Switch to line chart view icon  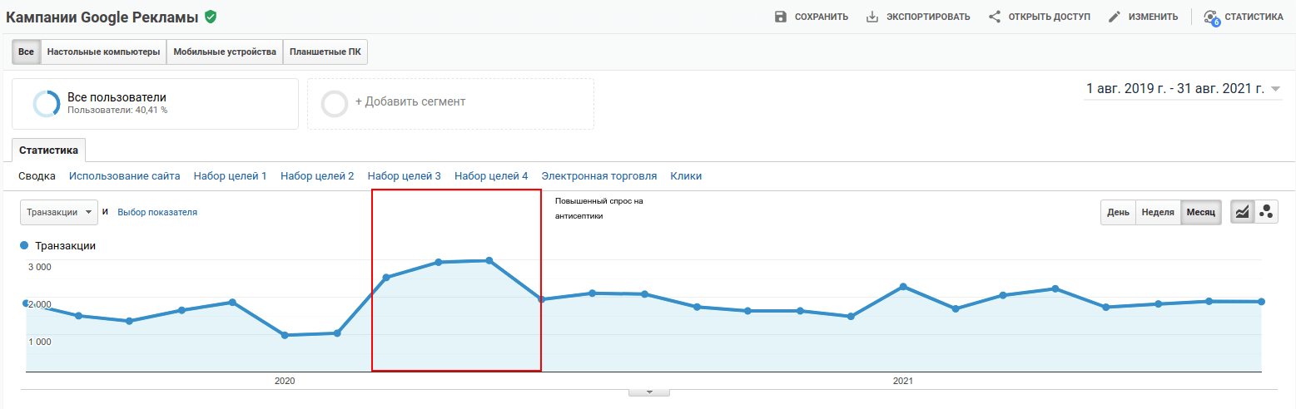(1242, 212)
